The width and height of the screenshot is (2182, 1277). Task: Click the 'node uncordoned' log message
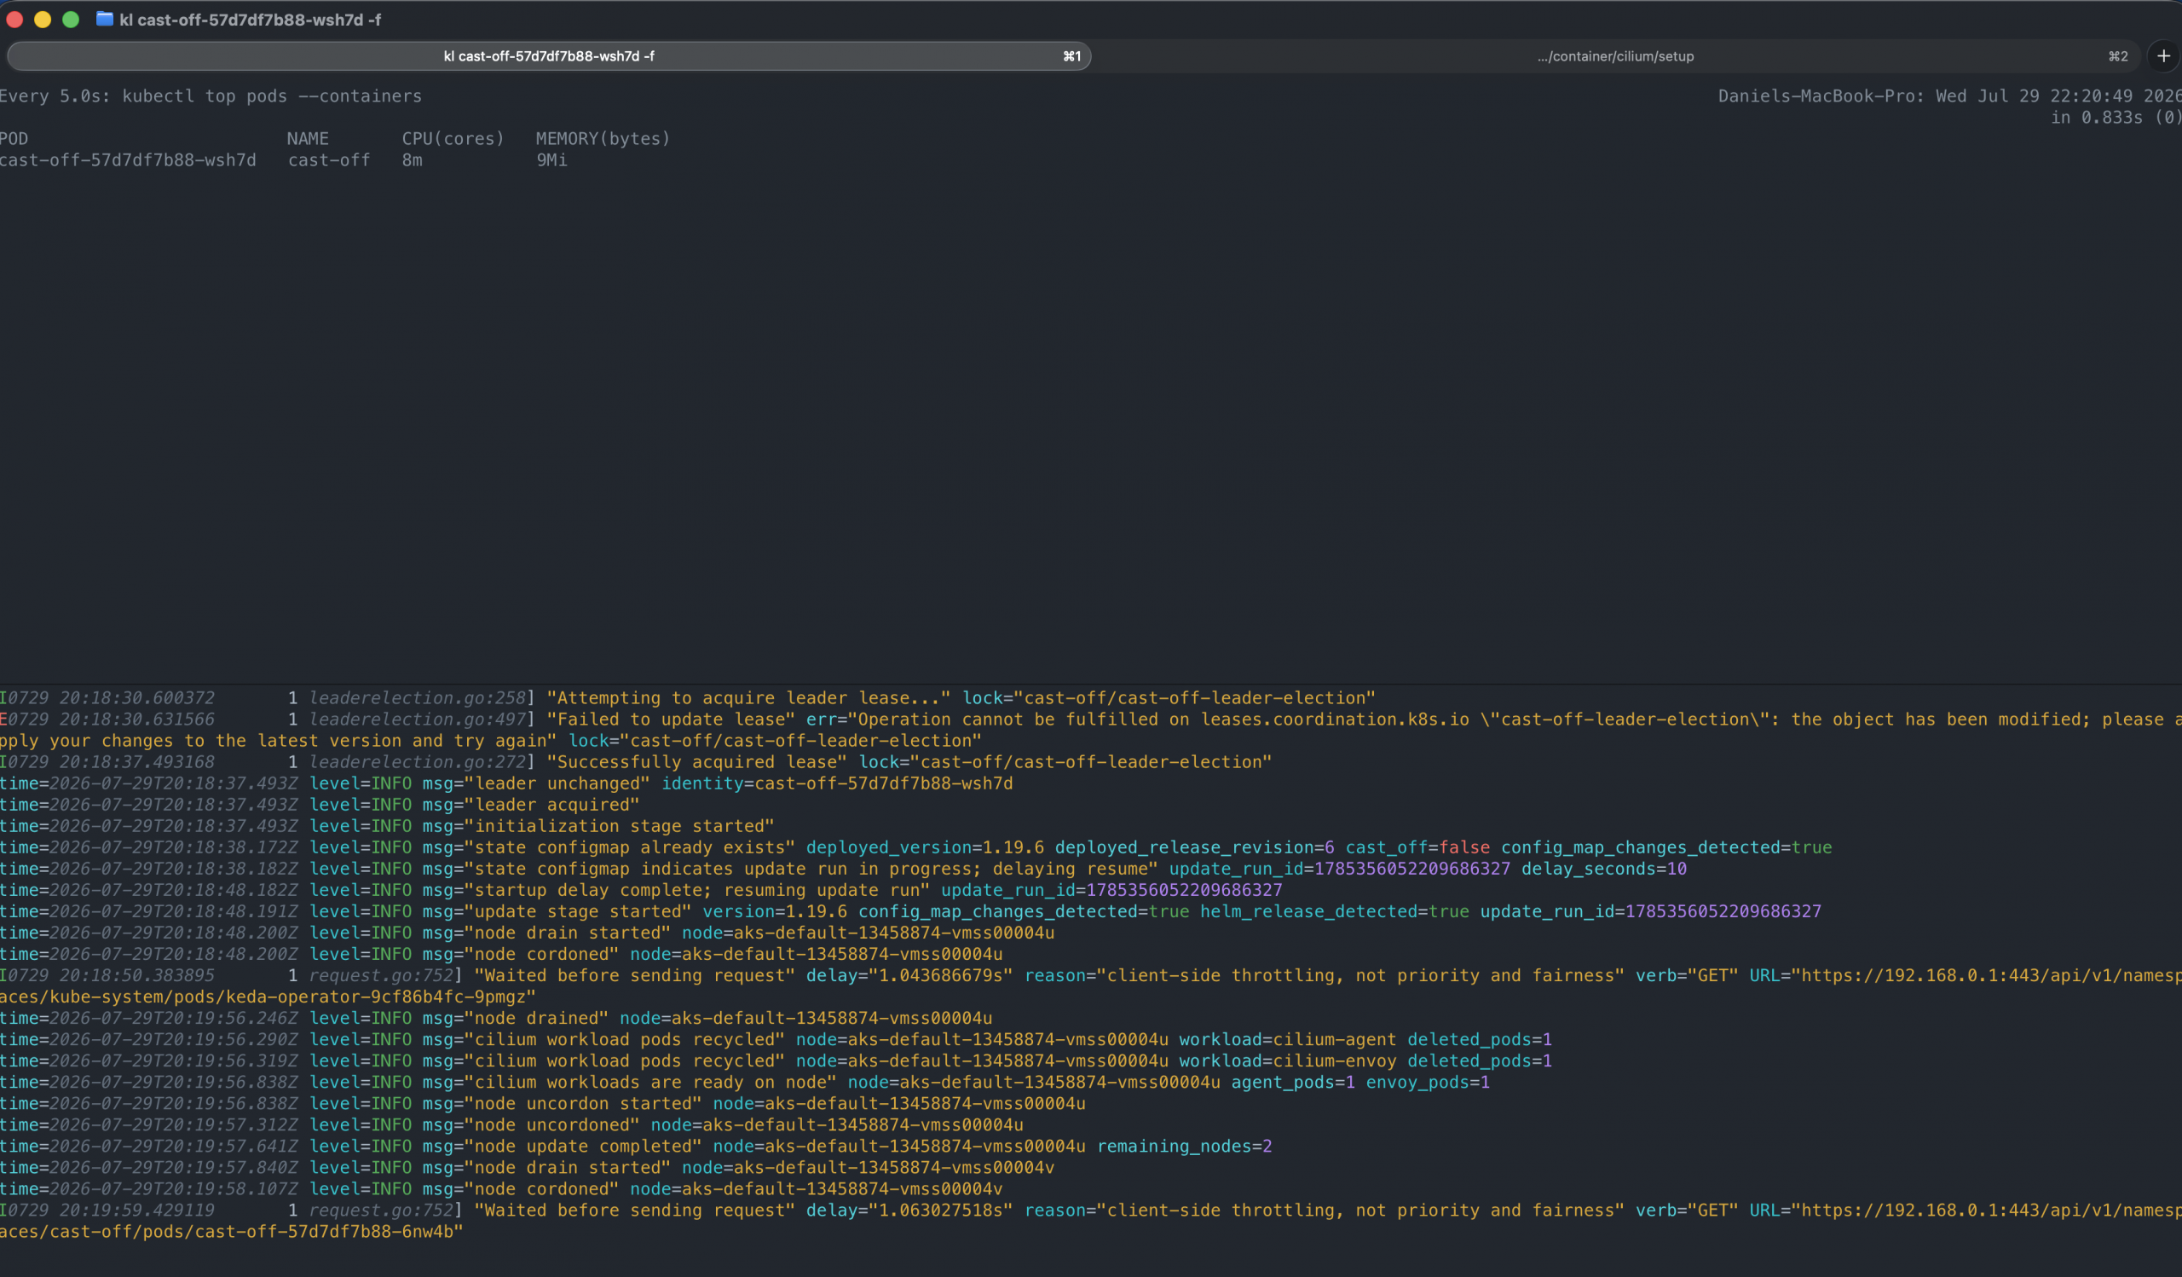click(551, 1124)
